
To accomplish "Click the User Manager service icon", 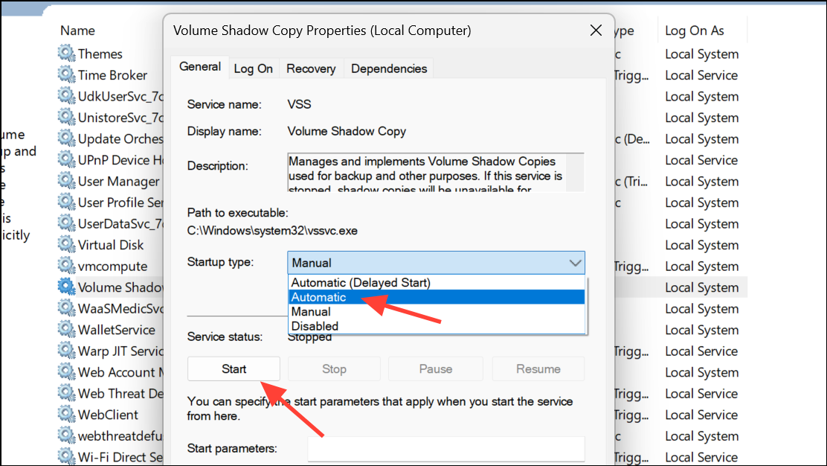I will click(67, 182).
